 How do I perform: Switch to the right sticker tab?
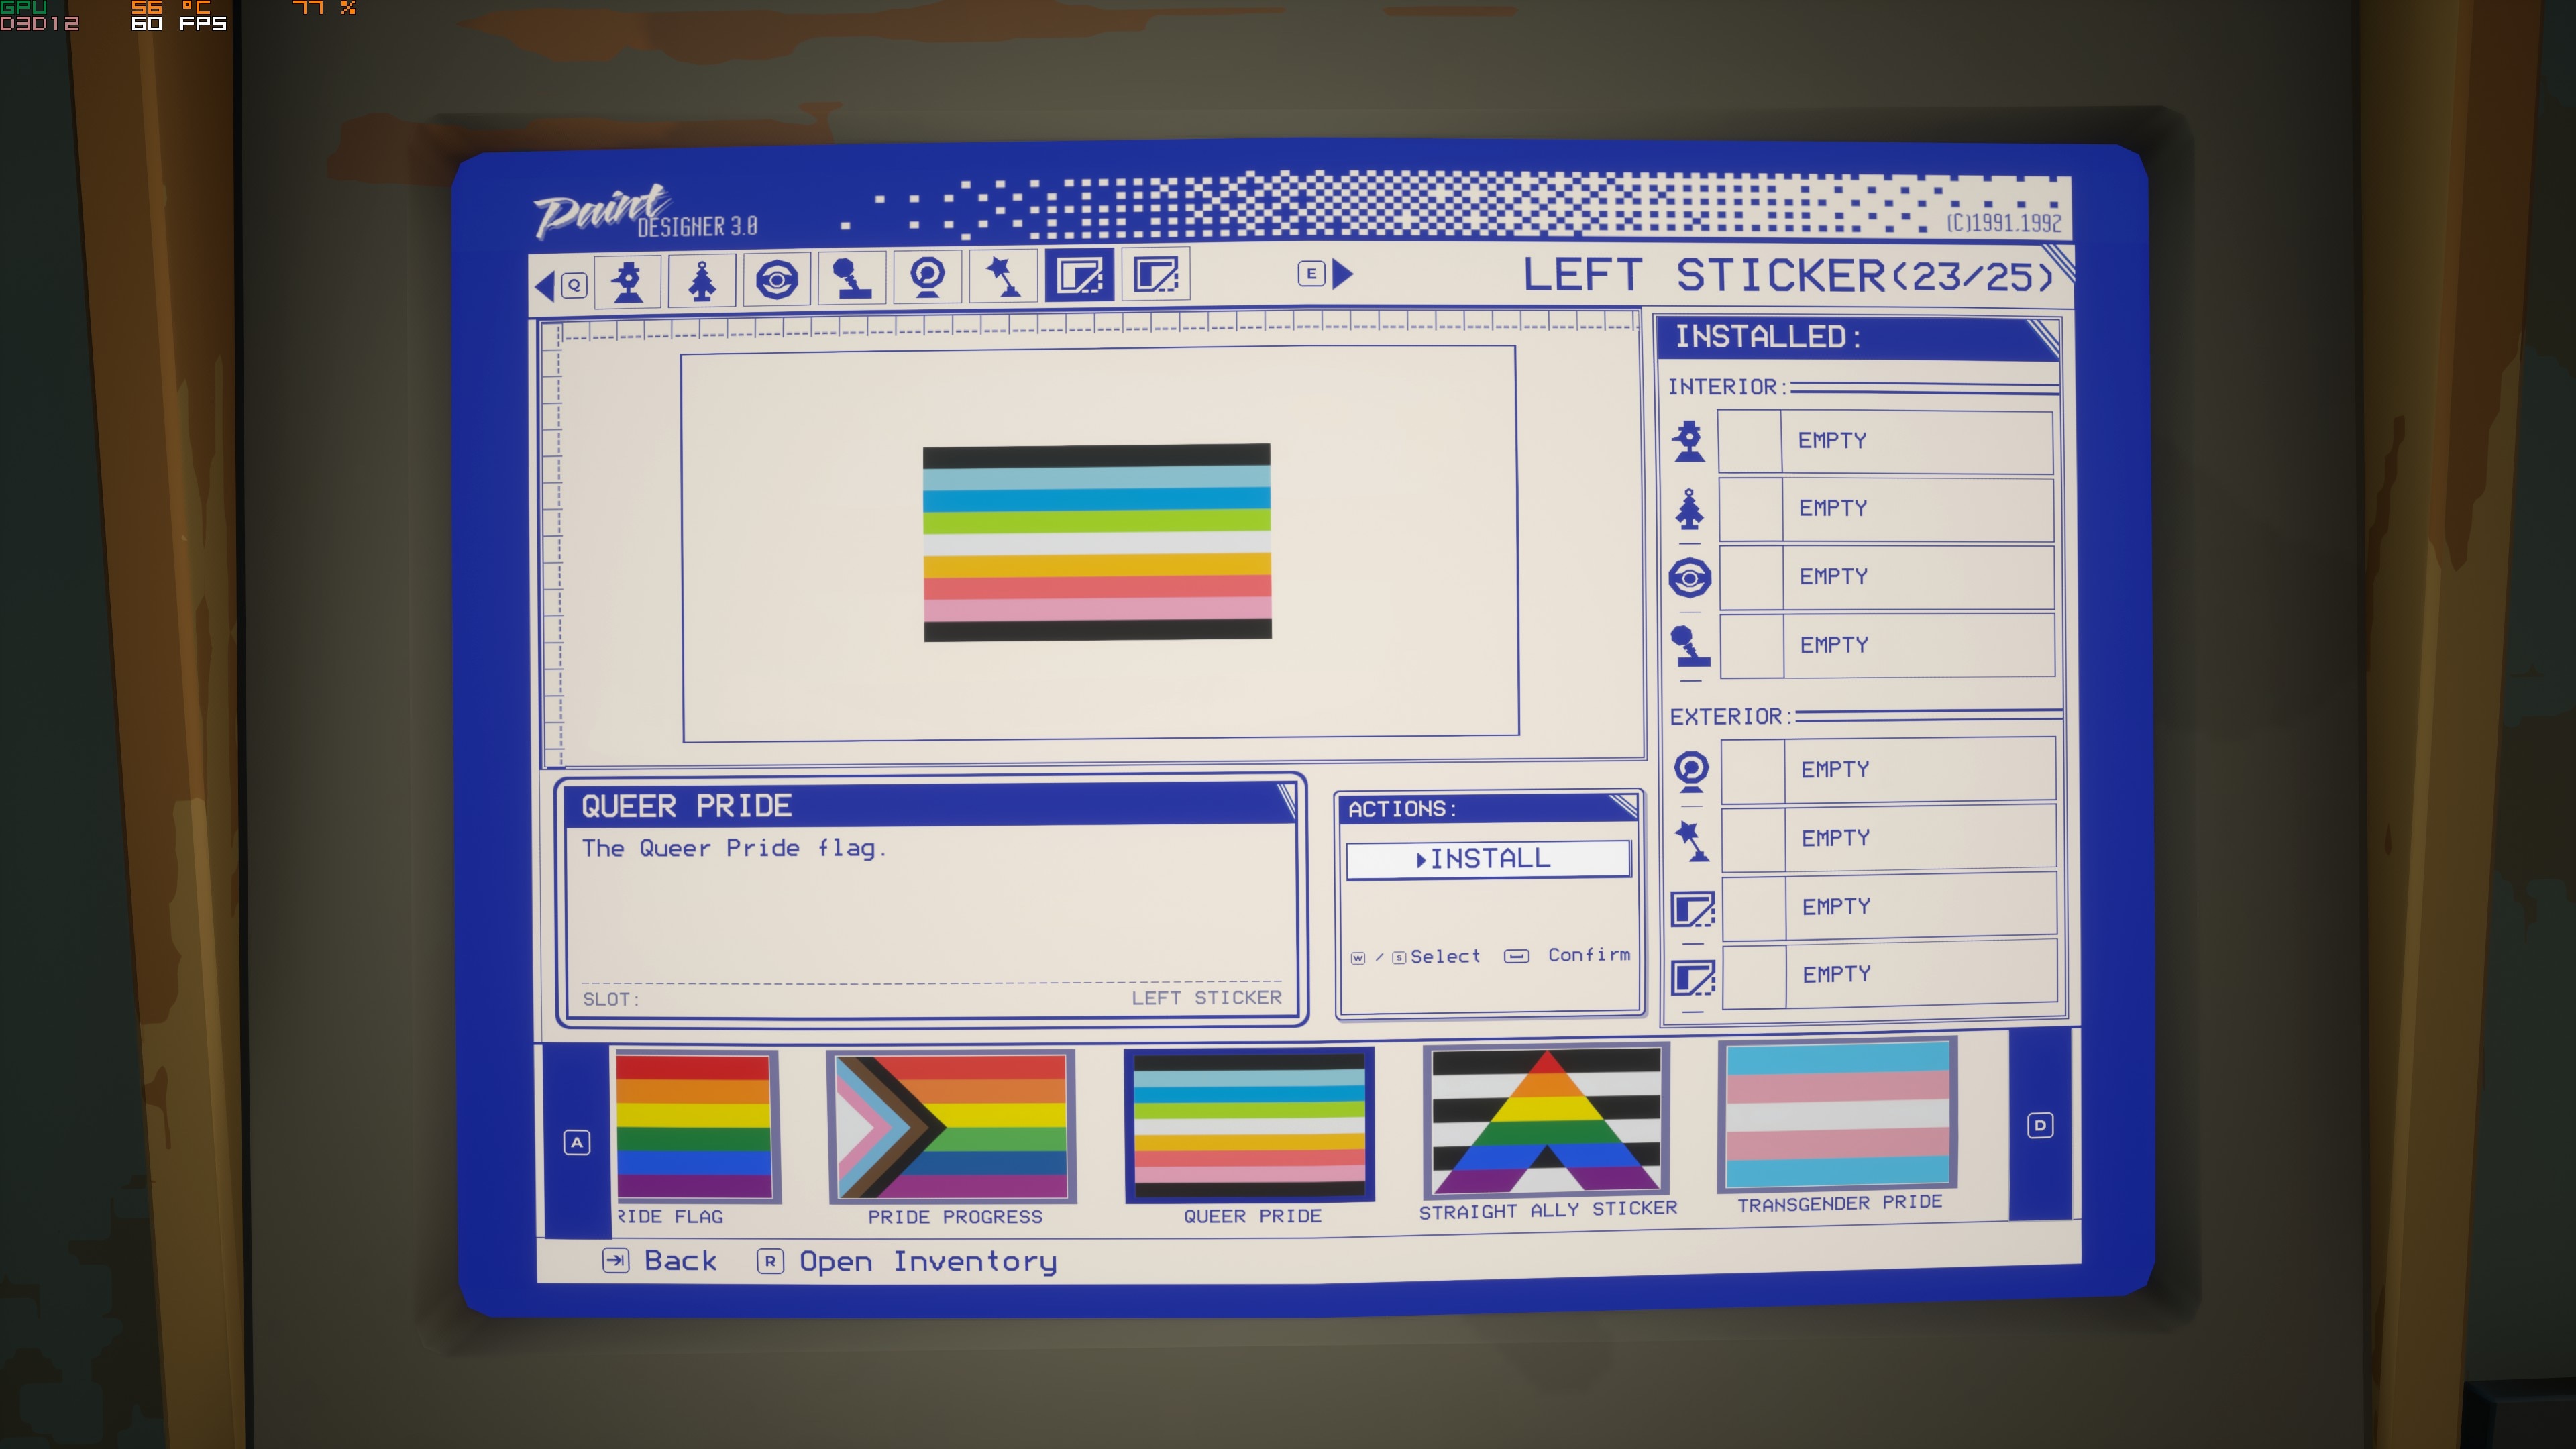[x=1155, y=274]
